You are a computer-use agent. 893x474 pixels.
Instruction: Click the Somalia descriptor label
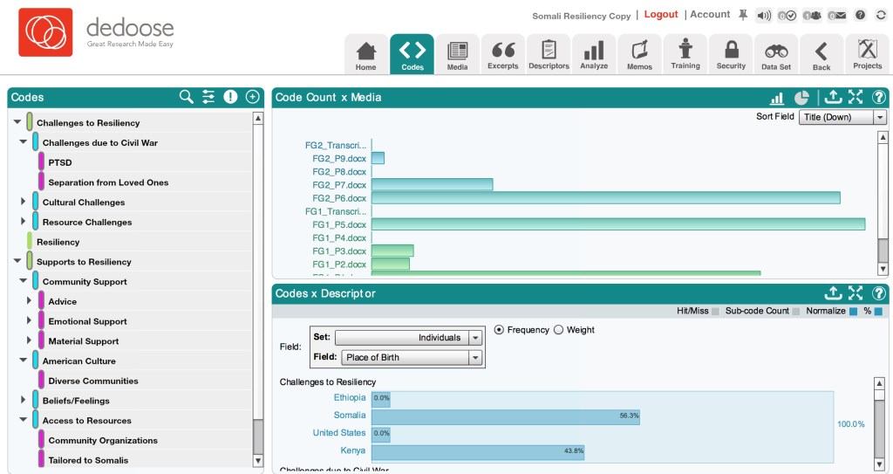tap(349, 416)
